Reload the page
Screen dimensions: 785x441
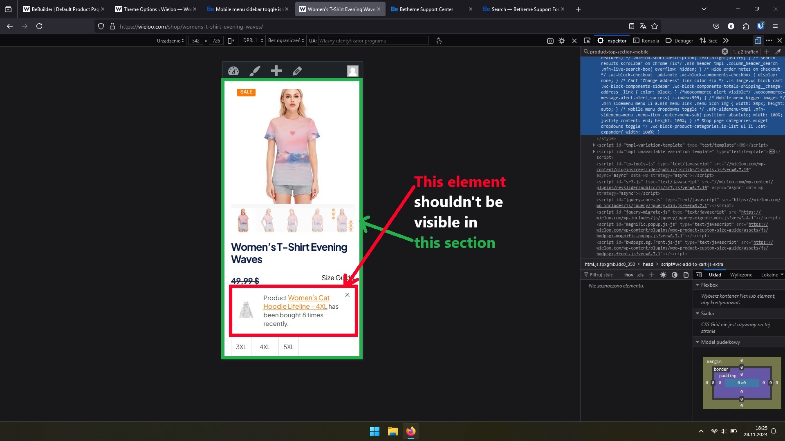point(39,26)
